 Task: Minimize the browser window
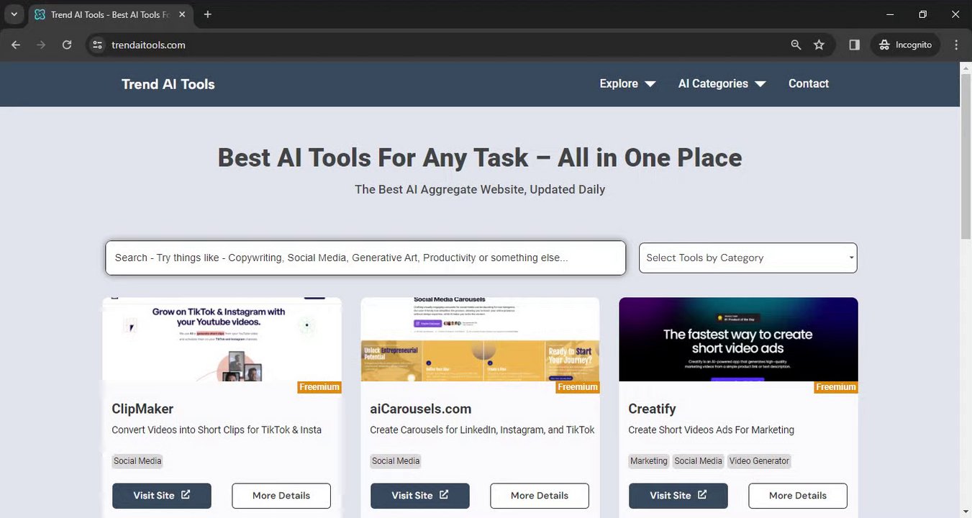890,14
